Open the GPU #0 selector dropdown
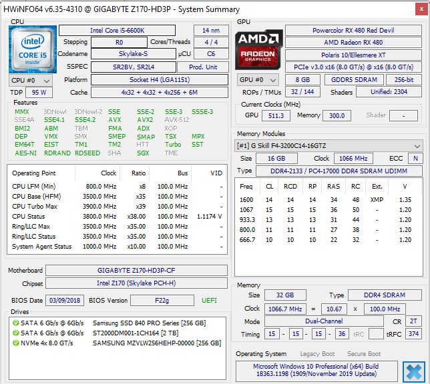This screenshot has width=430, height=384. (258, 80)
